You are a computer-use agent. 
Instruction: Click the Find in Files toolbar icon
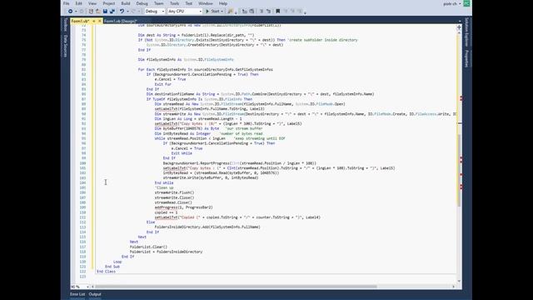tap(231, 11)
